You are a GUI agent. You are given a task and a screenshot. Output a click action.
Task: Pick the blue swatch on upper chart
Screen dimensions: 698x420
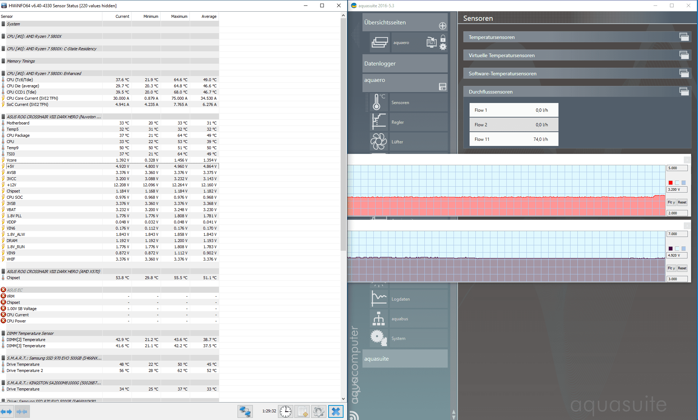click(x=684, y=183)
